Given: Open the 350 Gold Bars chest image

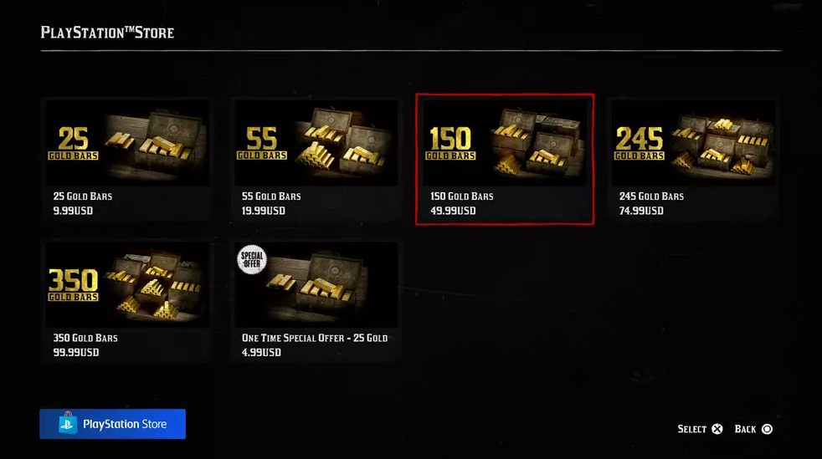Looking at the screenshot, I should (127, 284).
